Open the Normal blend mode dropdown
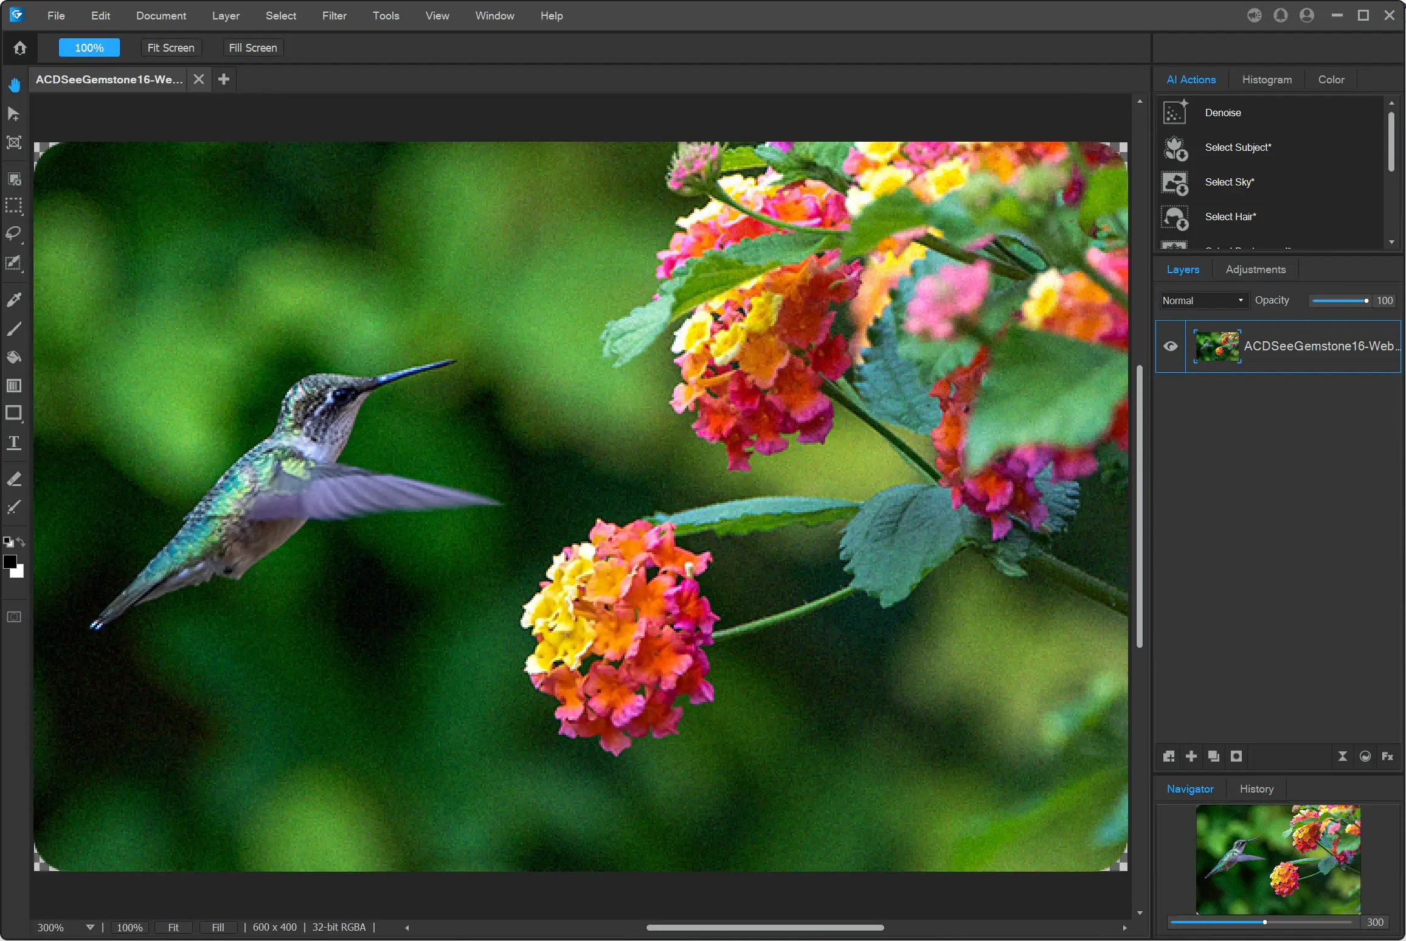Image resolution: width=1406 pixels, height=941 pixels. point(1202,300)
